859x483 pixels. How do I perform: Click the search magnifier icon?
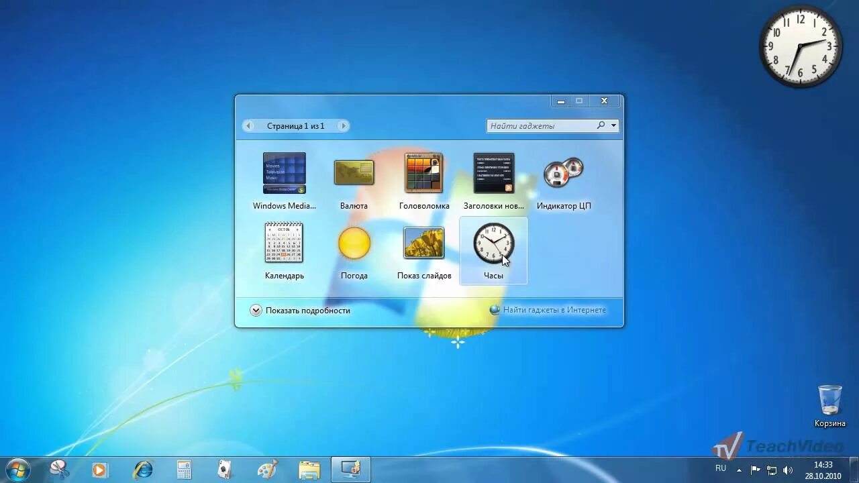(601, 125)
